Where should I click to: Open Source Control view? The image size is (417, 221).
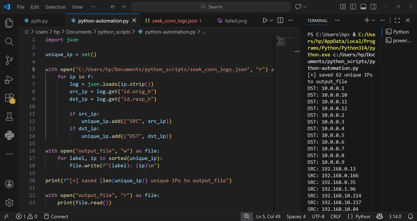9,61
